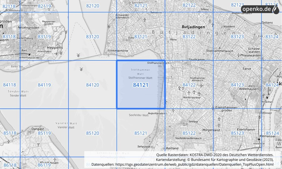
Task: Click grid cell label 82123
Action: (238, 5)
